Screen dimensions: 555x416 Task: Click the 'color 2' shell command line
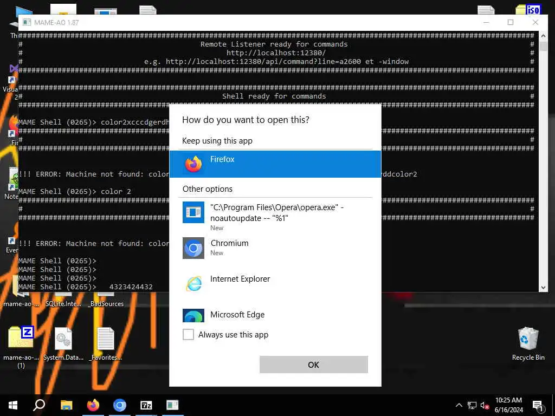click(x=75, y=191)
